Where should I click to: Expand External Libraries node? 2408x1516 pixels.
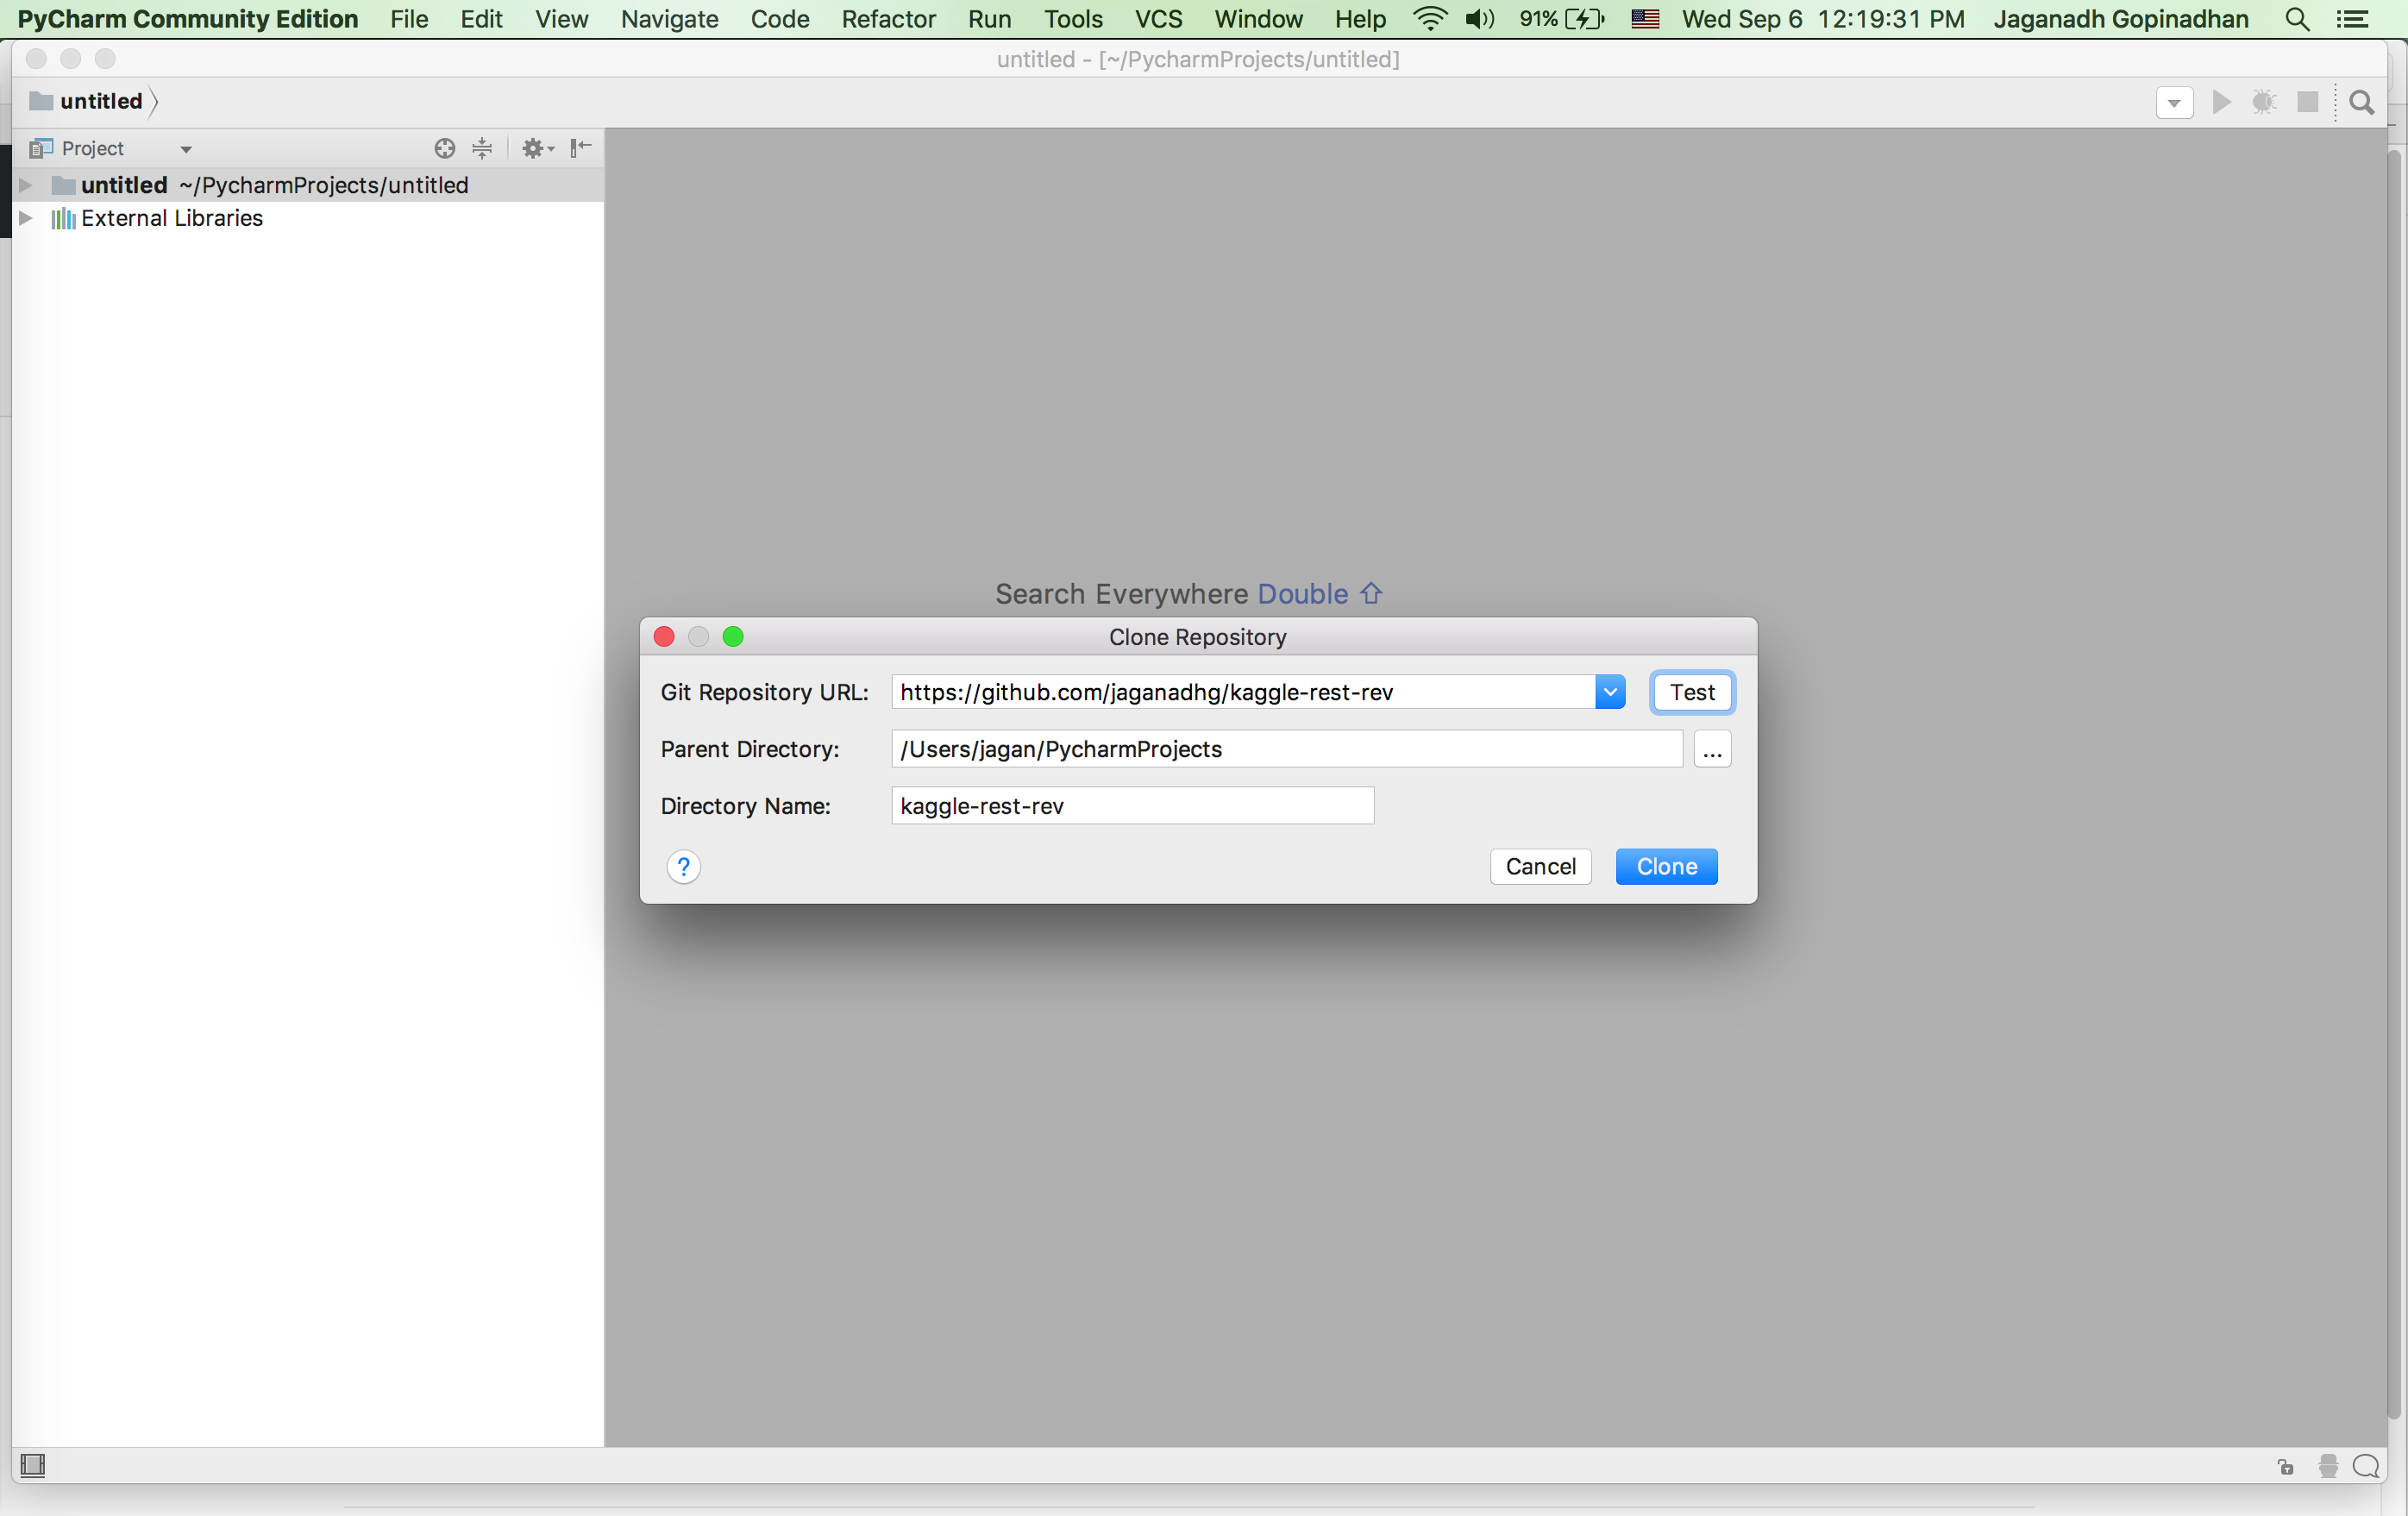coord(26,218)
